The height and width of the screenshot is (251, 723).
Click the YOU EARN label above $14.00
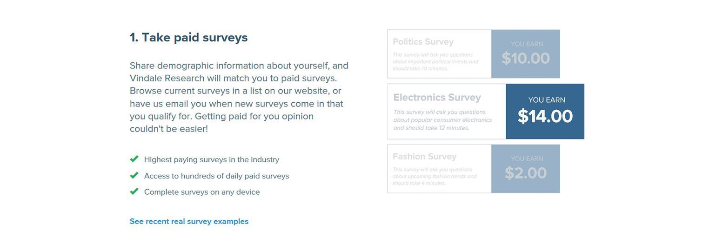pyautogui.click(x=547, y=100)
